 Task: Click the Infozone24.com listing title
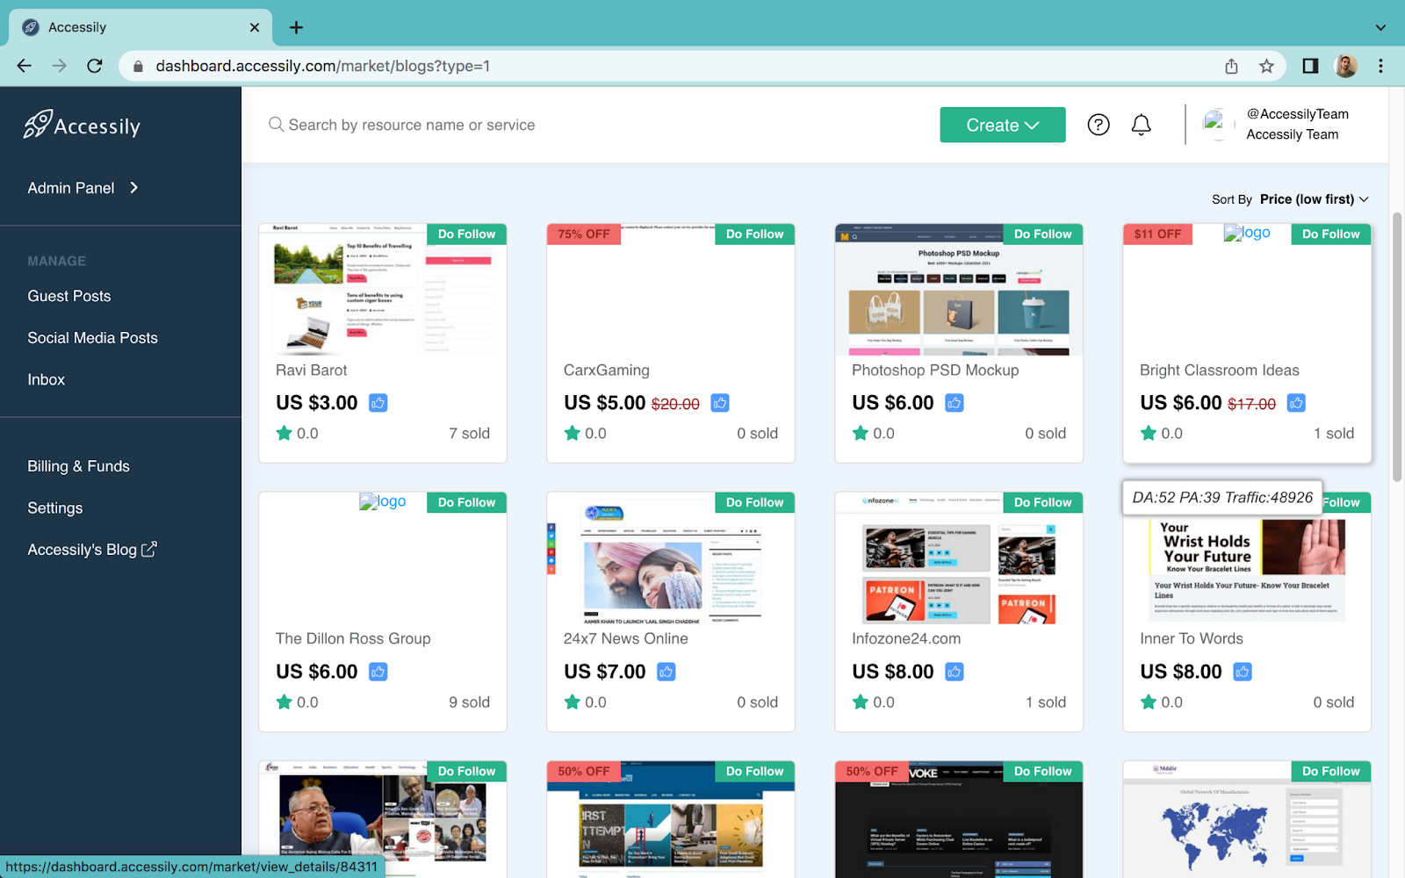click(906, 639)
